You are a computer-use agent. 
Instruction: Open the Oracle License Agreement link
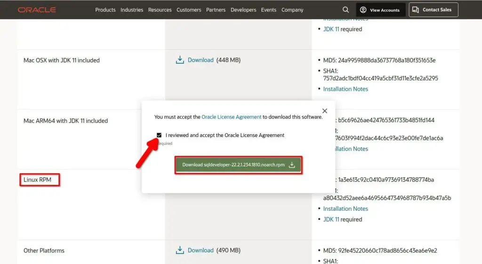coord(232,117)
